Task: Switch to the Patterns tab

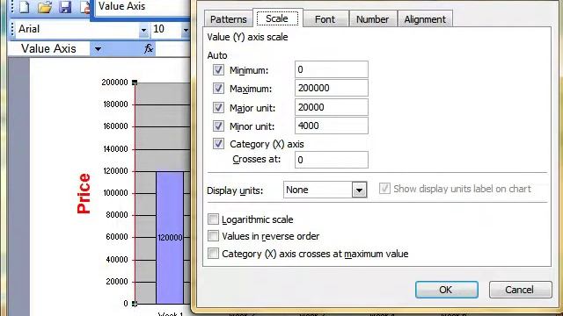Action: tap(229, 19)
